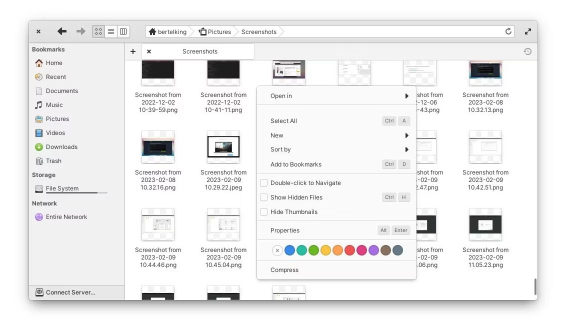567x325 pixels.
Task: Choose Select All from the context menu
Action: tap(336, 120)
